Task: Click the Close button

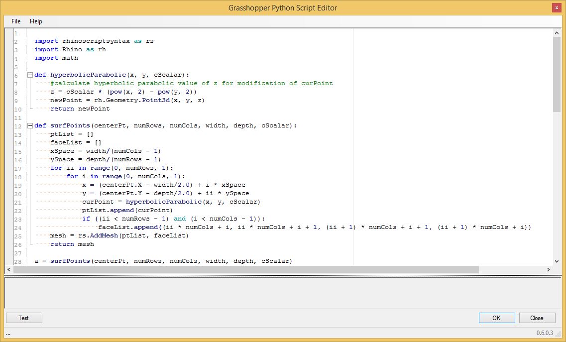Action: 537,318
